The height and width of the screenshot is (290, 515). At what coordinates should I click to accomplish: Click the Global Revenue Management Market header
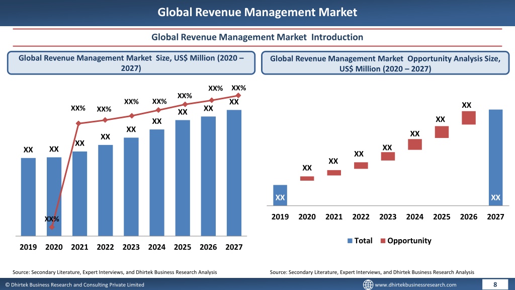tap(257, 12)
